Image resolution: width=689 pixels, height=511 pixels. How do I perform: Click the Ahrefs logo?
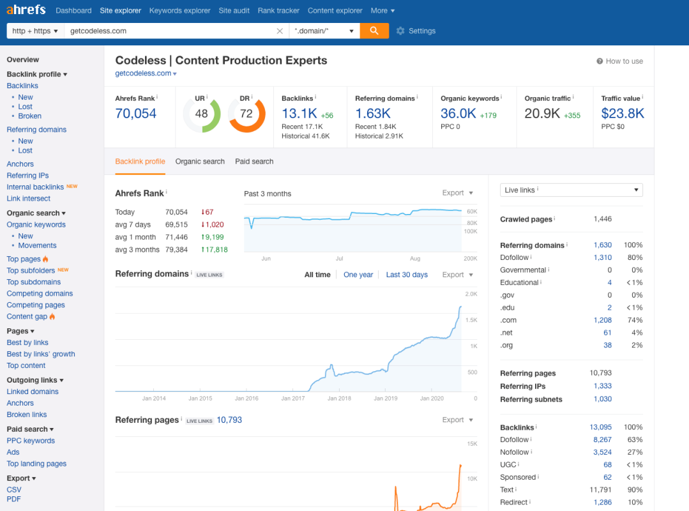(26, 10)
